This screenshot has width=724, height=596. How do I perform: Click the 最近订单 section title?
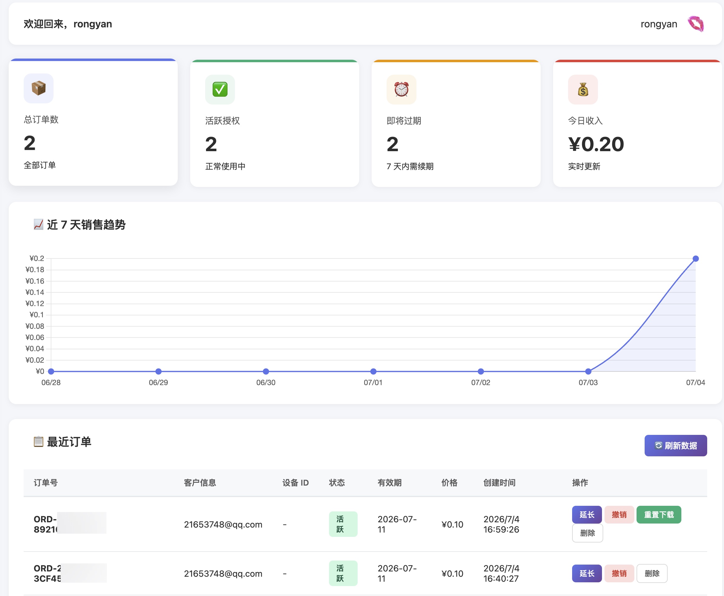coord(69,441)
